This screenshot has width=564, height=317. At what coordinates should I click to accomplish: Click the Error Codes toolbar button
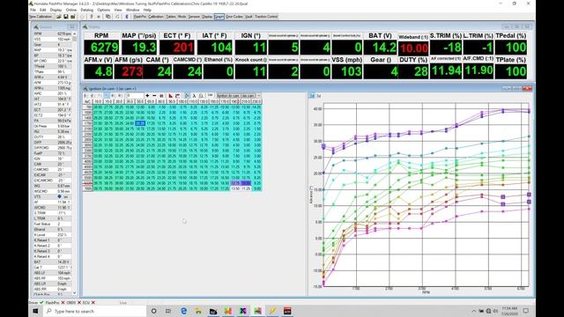(234, 17)
